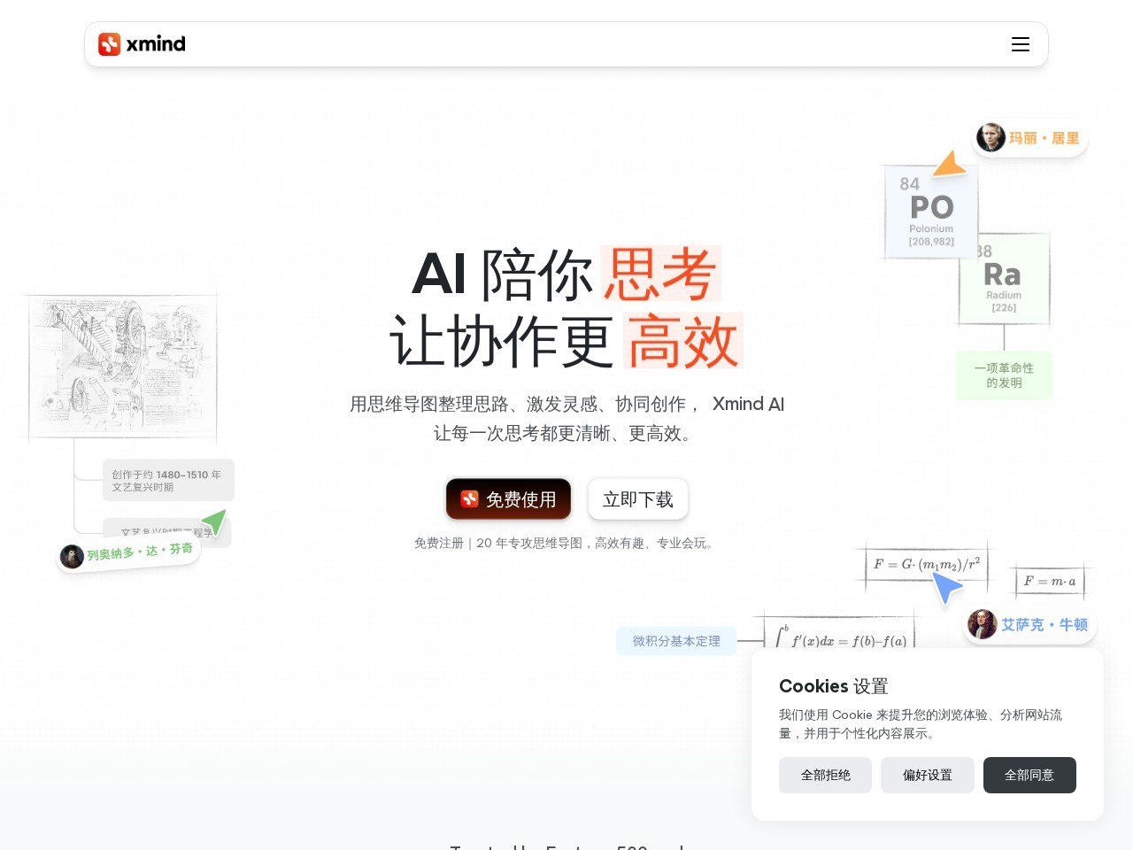Open cookie 偏好设置 preferences
This screenshot has width=1133, height=850.
(928, 775)
